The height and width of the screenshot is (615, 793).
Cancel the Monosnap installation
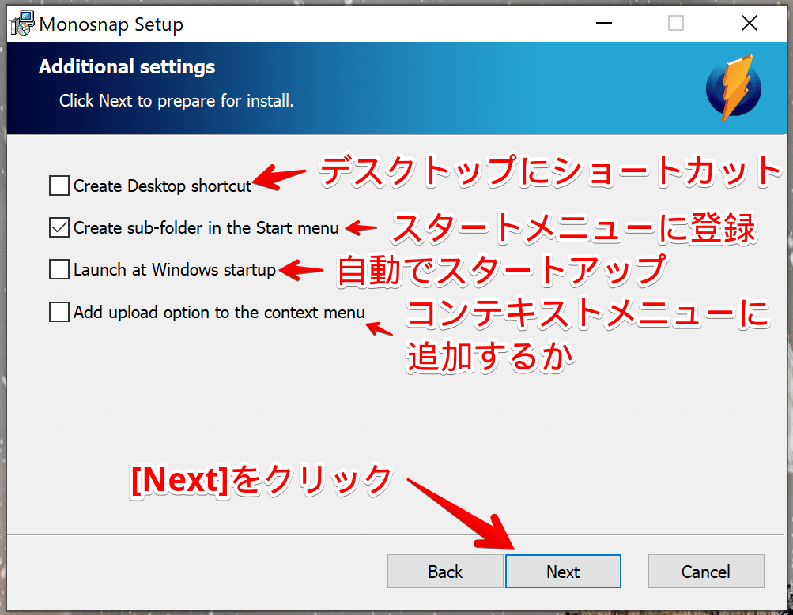point(706,571)
